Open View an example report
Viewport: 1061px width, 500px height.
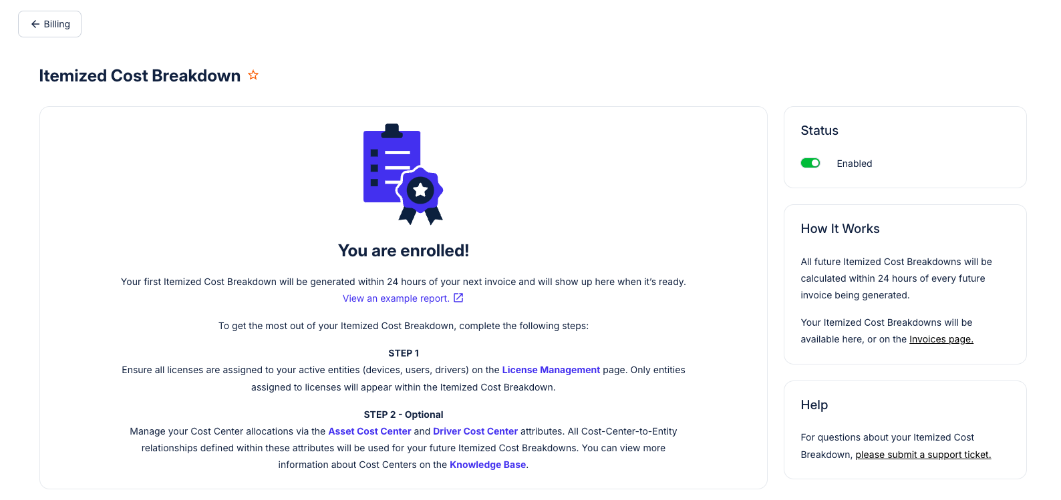pyautogui.click(x=396, y=298)
